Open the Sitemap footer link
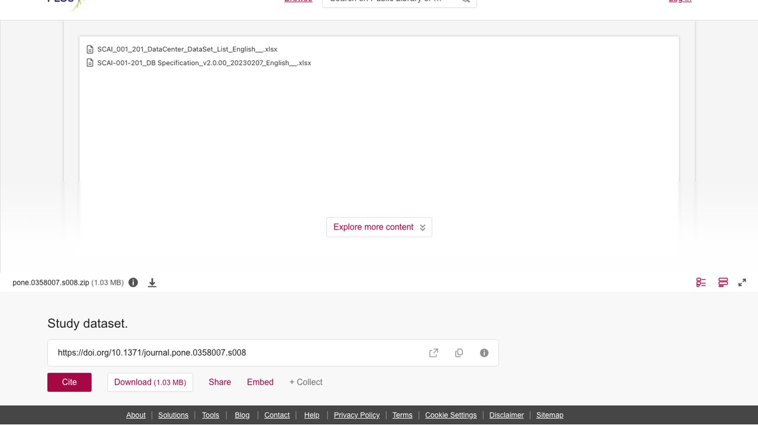This screenshot has width=758, height=426. coord(550,415)
